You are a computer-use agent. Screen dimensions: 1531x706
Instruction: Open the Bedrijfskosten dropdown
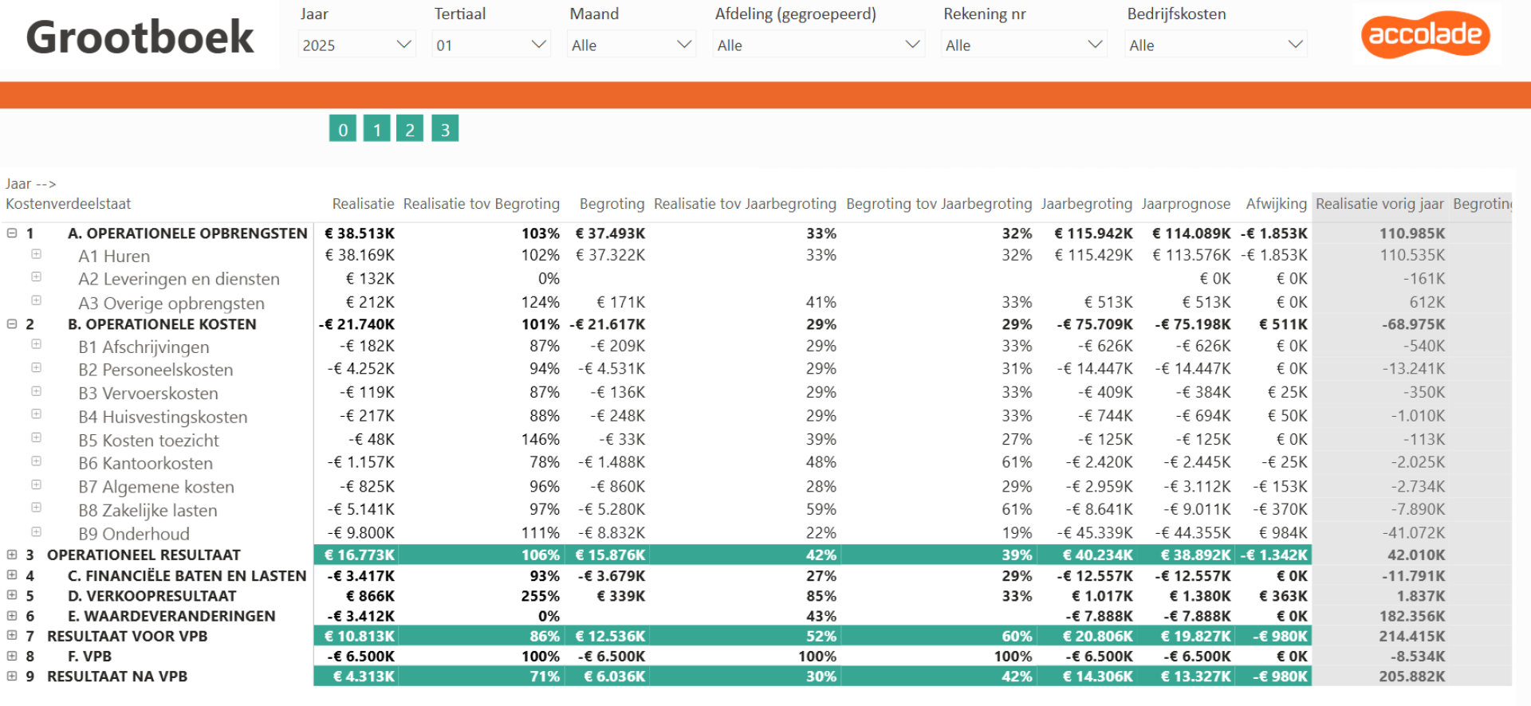point(1215,45)
